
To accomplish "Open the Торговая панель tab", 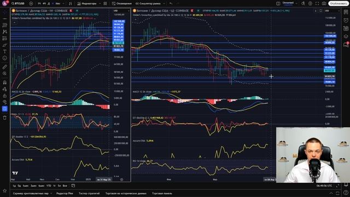I will [162, 193].
